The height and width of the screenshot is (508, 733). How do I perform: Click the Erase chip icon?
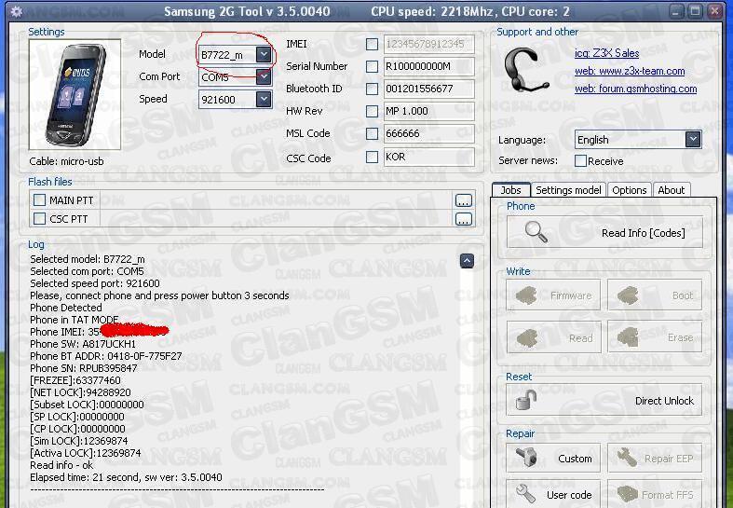[628, 337]
